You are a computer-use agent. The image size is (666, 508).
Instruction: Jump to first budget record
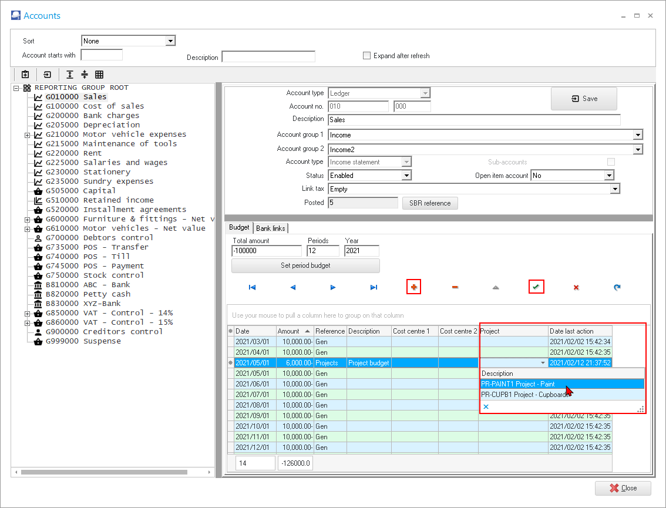(252, 287)
